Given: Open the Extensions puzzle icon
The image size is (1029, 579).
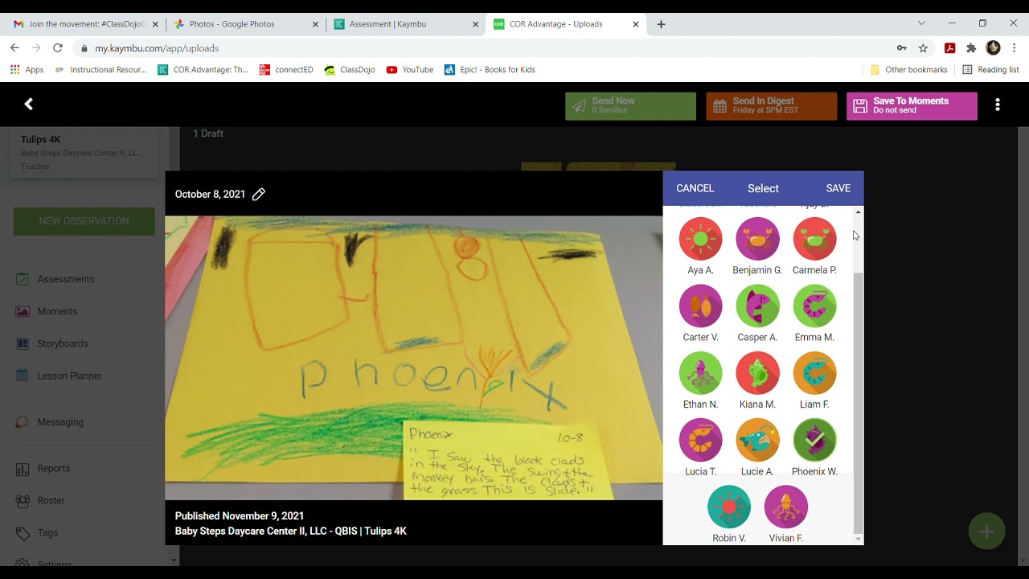Looking at the screenshot, I should click(971, 48).
